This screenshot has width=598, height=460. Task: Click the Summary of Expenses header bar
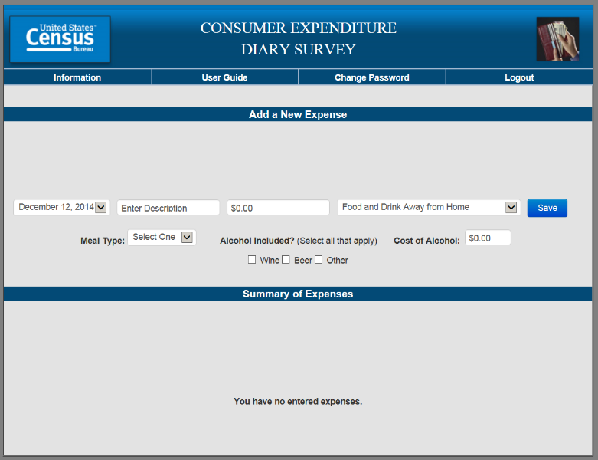298,294
